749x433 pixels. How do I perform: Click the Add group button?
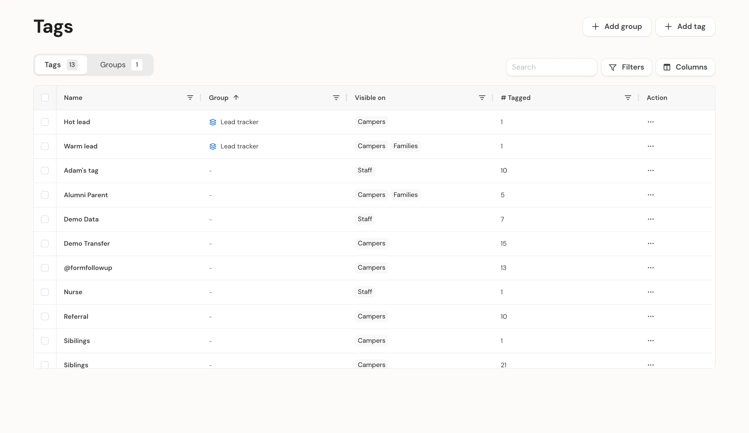click(617, 27)
